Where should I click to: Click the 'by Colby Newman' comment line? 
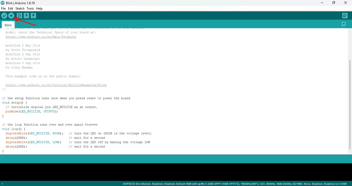19,67
